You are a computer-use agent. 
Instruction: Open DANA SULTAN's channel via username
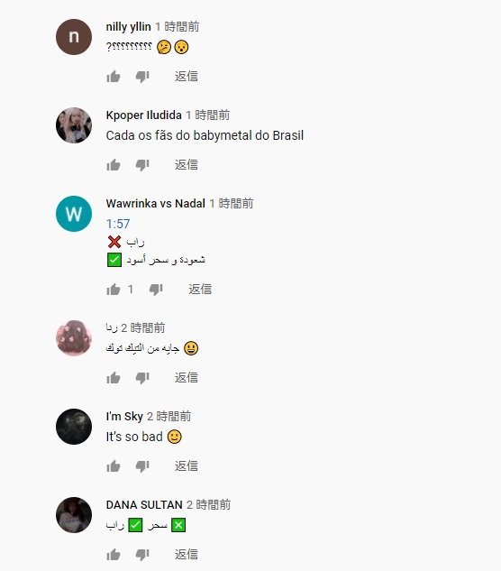(144, 505)
